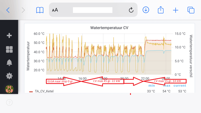Open the Watertemperatuur CV panel title menu
Viewport: 201px width, 113px height.
tap(109, 28)
